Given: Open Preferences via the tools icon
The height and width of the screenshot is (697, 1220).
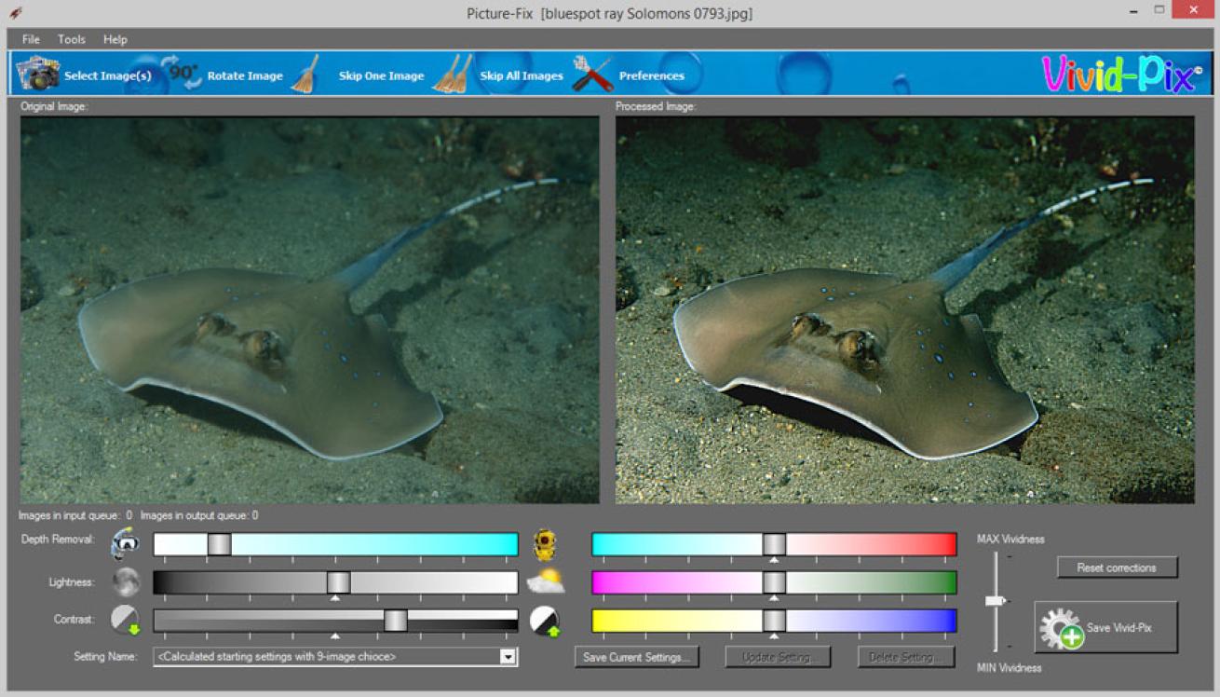Looking at the screenshot, I should (592, 75).
